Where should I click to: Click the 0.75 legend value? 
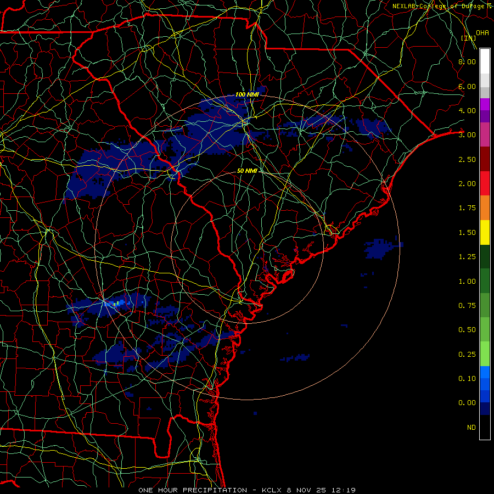(467, 306)
